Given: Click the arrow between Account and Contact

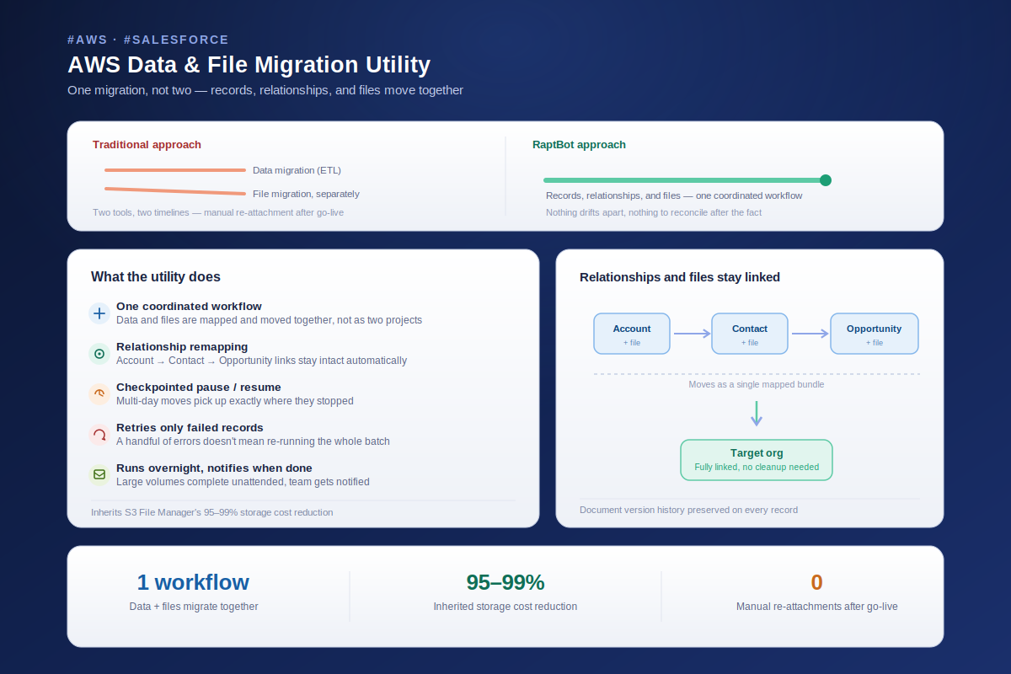Looking at the screenshot, I should coord(692,334).
